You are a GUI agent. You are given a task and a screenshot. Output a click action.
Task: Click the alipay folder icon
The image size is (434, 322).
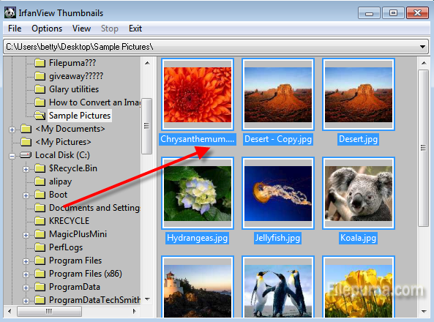pyautogui.click(x=40, y=181)
